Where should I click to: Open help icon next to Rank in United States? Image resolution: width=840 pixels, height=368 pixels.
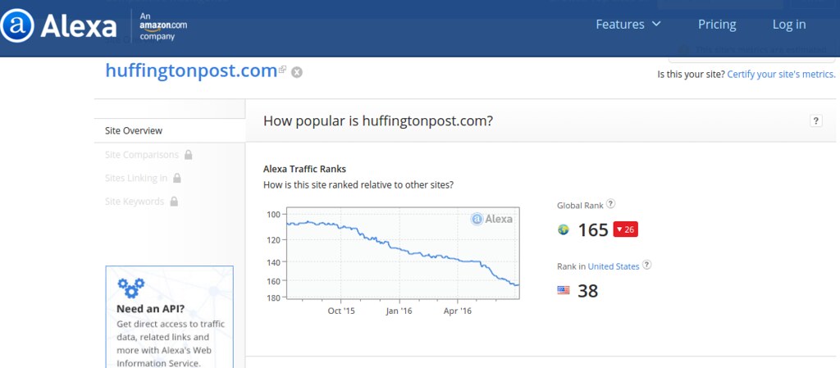pos(647,266)
